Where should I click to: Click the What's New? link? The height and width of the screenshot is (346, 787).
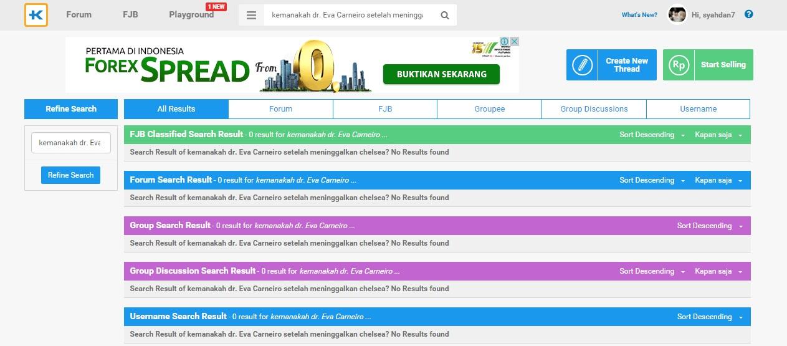click(639, 15)
